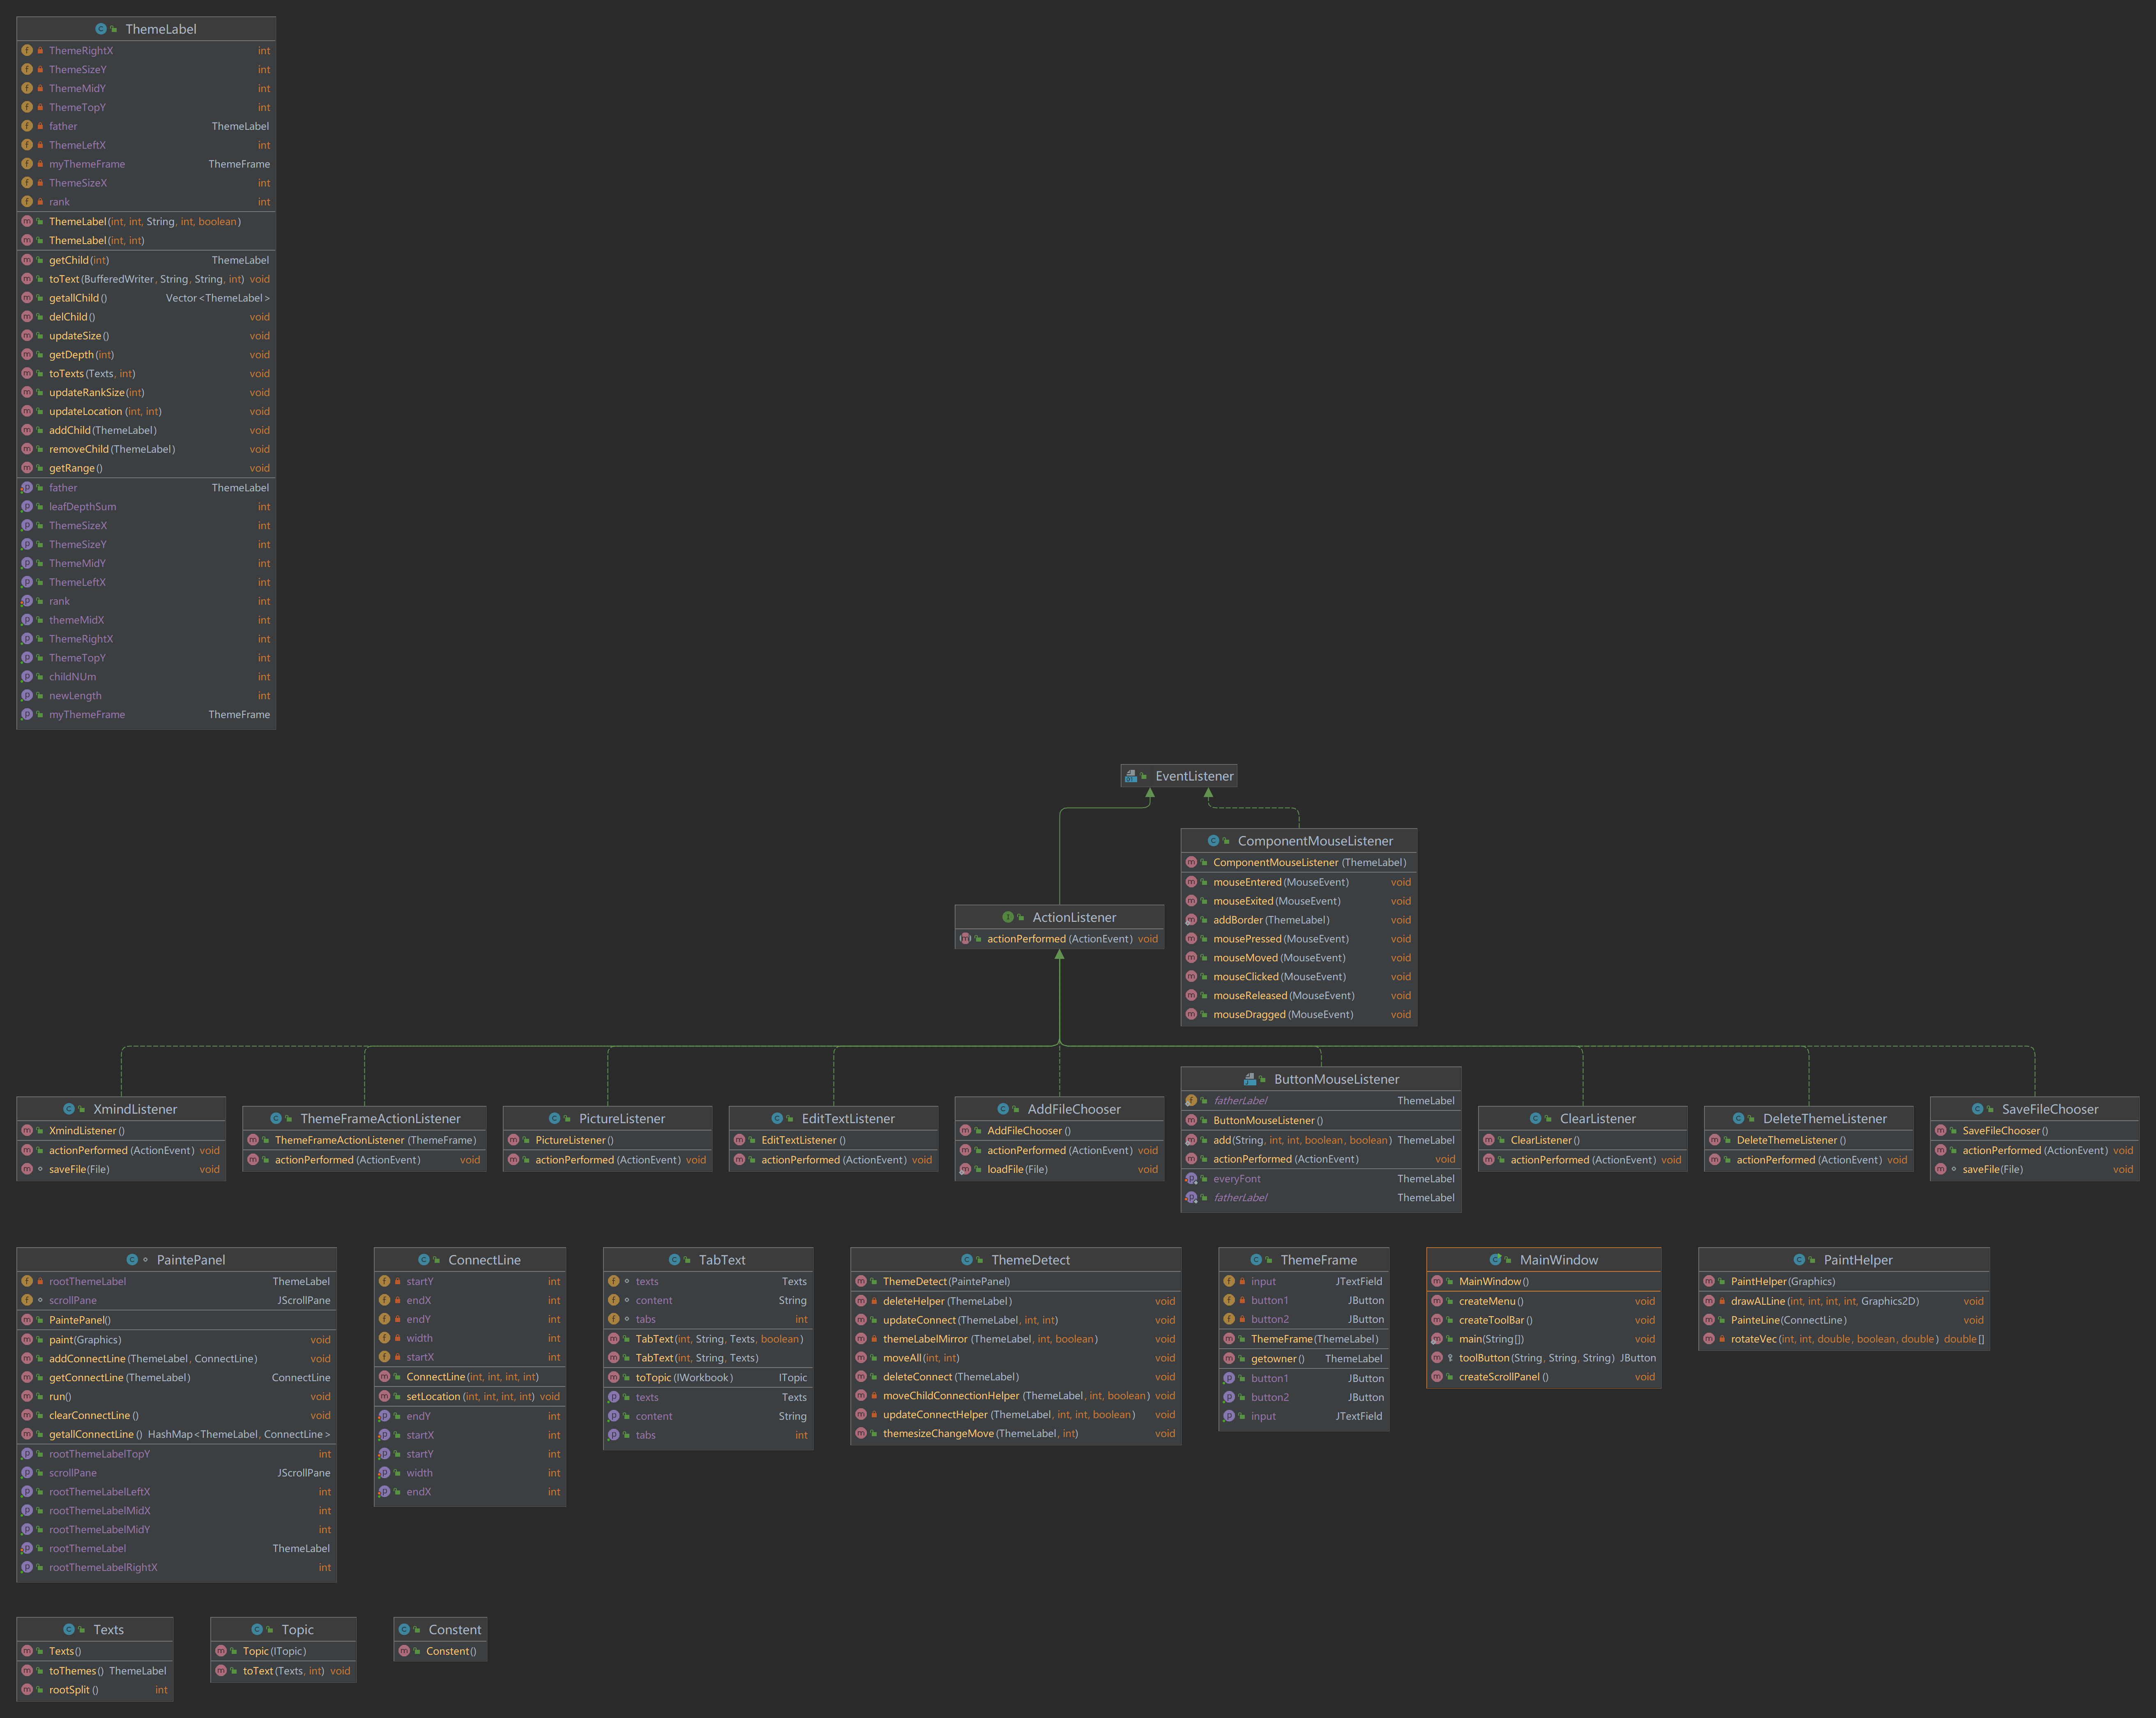
Task: Select the SaveFileChooser class node title
Action: [2049, 1109]
